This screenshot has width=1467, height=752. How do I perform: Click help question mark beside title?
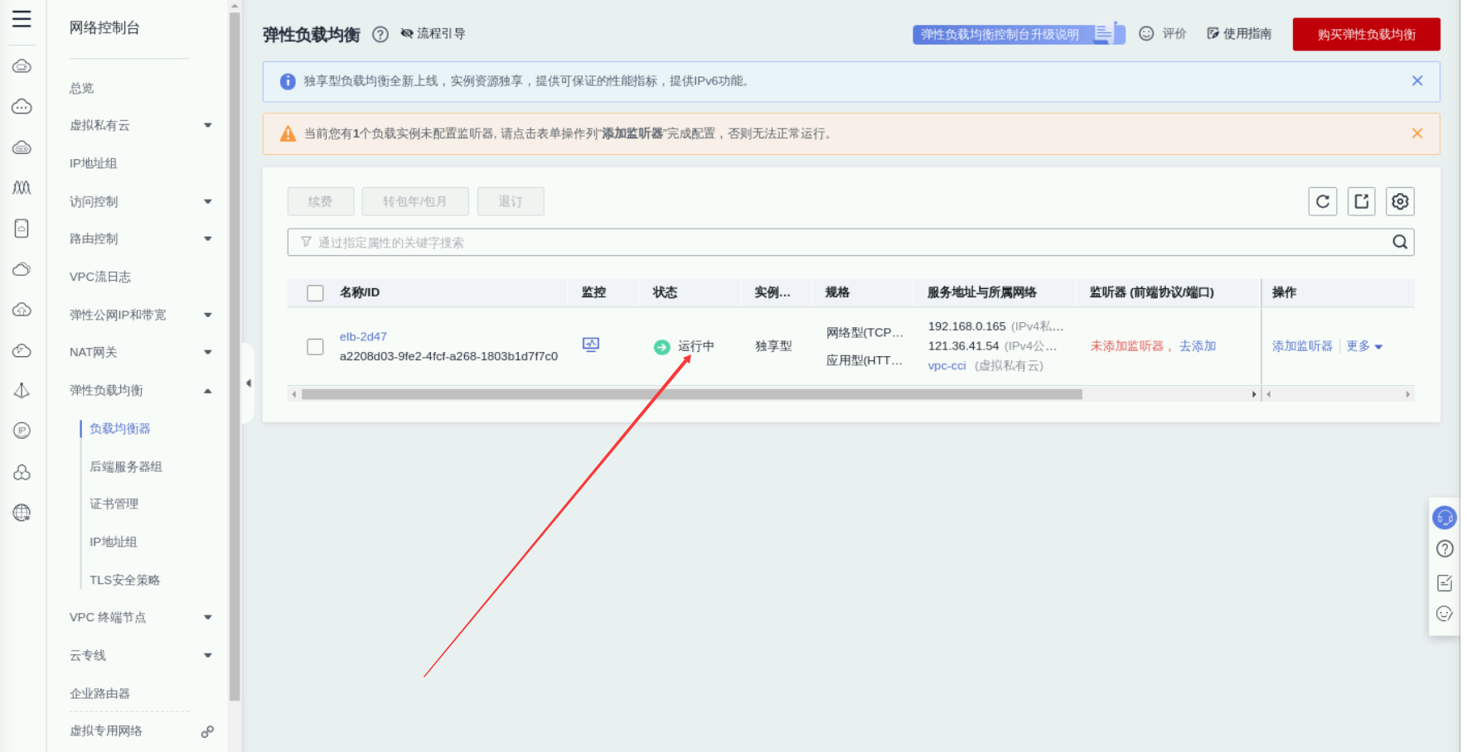click(x=380, y=35)
